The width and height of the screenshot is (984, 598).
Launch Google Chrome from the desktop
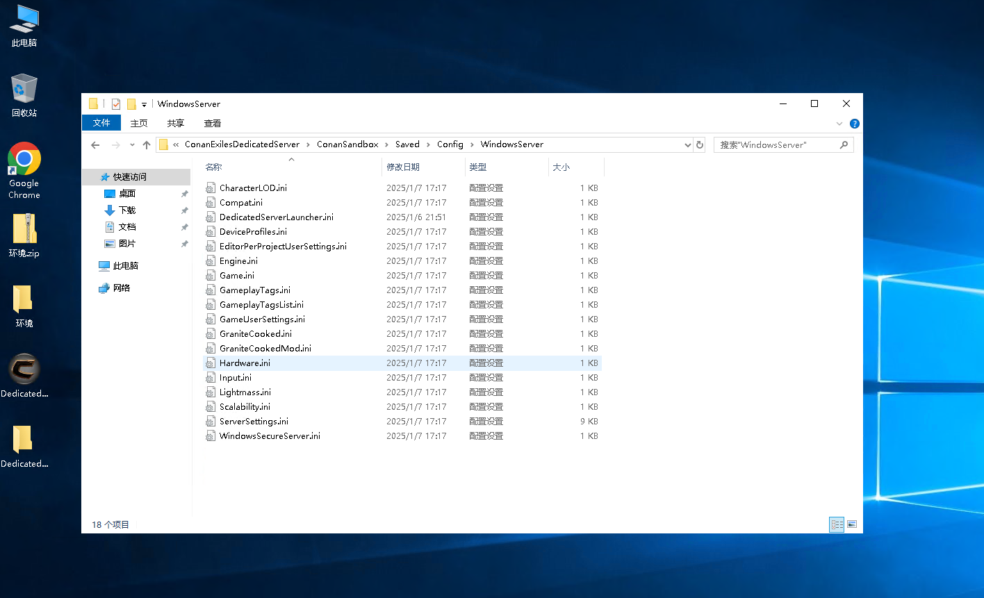click(x=24, y=171)
